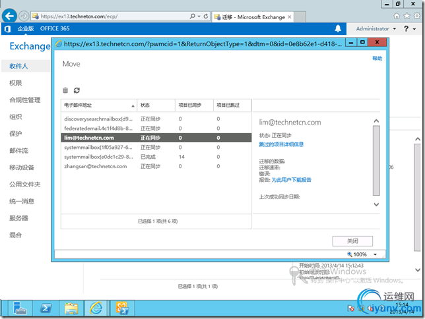
Task: Close the 迁移 browser tab
Action: [290, 17]
